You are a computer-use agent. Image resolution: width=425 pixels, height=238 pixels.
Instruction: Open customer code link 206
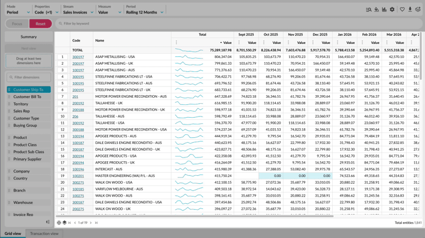[75, 117]
